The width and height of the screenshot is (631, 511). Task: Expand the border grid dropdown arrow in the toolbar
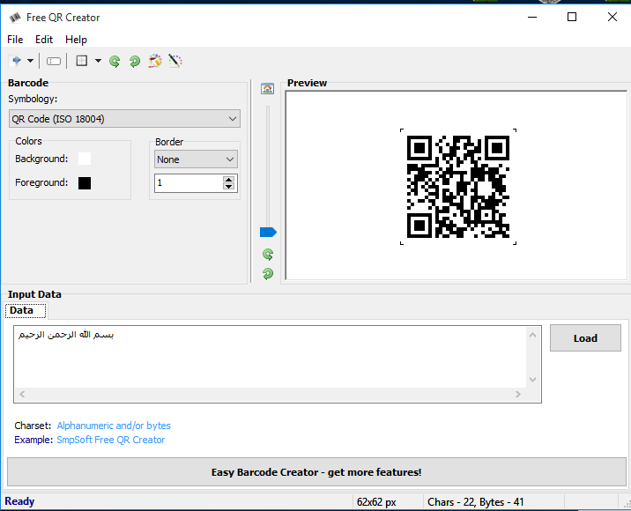98,61
